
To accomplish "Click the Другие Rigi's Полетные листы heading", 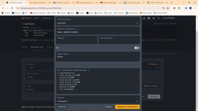I will pyautogui.click(x=38, y=107).
